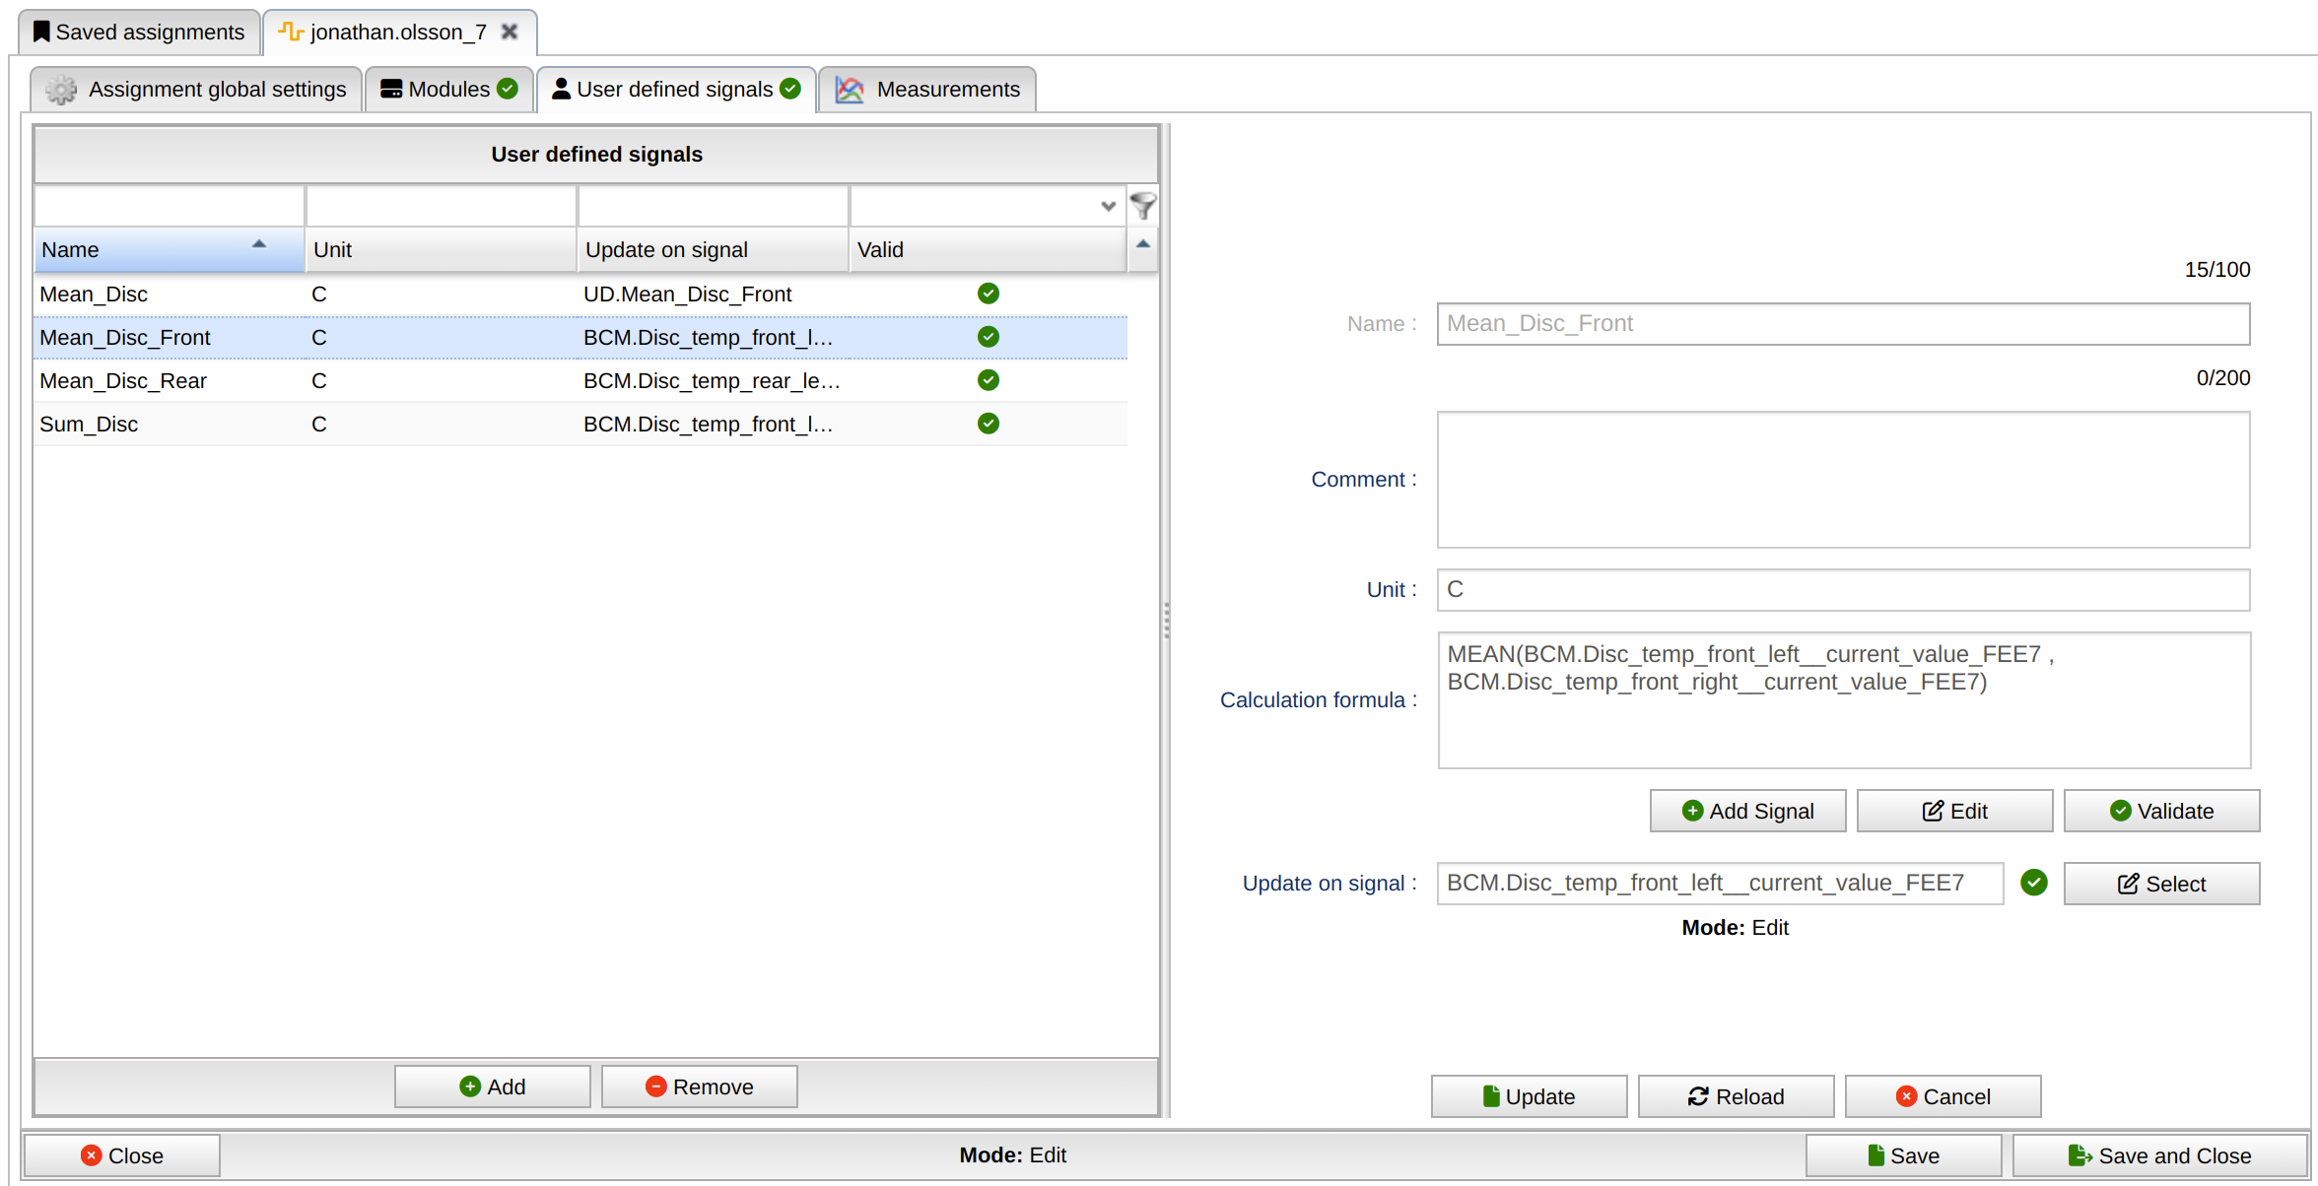Click the Comment text area
The width and height of the screenshot is (2318, 1186).
(1842, 480)
